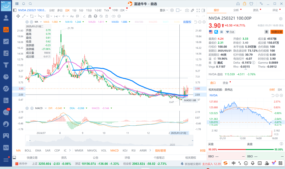
Task: Expand the 10年:日K range dropdown
Action: pos(120,10)
